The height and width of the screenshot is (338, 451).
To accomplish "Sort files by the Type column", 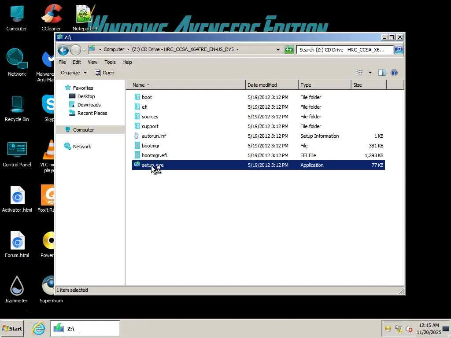I will point(325,85).
